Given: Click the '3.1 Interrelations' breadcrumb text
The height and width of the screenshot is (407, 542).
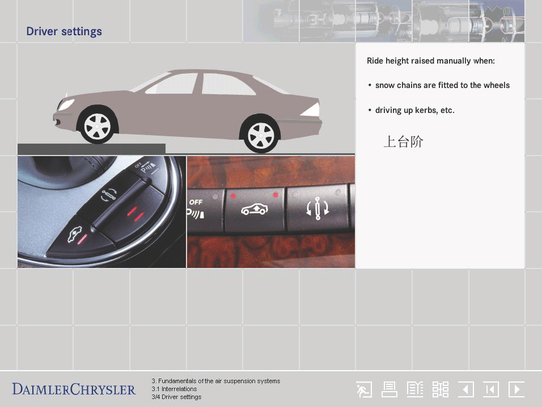Looking at the screenshot, I should (174, 389).
